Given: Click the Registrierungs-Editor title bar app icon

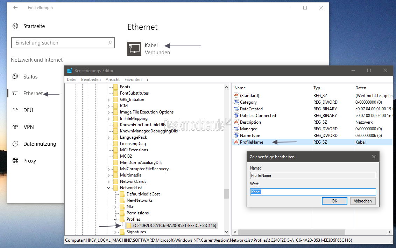Looking at the screenshot, I should 70,71.
